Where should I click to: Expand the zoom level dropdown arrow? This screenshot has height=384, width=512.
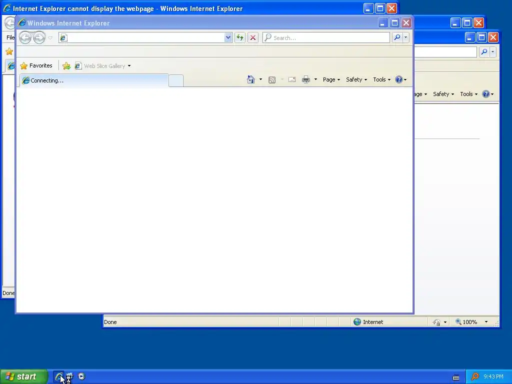point(486,322)
